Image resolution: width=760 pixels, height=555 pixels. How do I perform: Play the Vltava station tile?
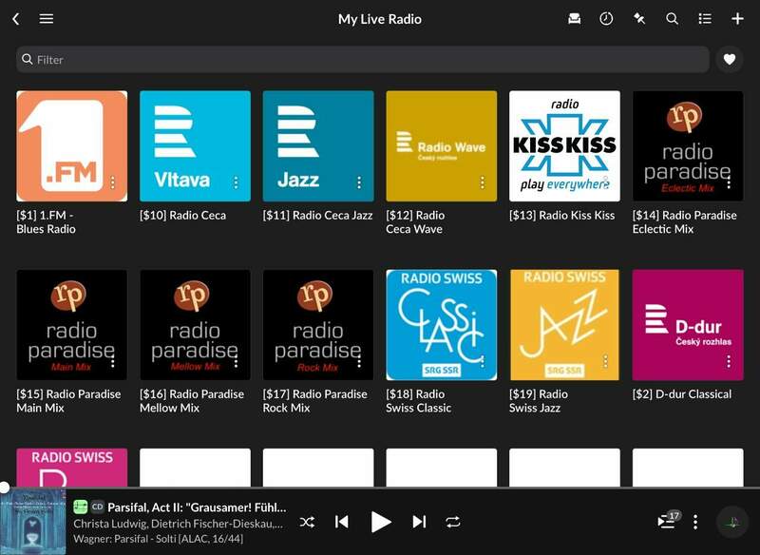[195, 146]
